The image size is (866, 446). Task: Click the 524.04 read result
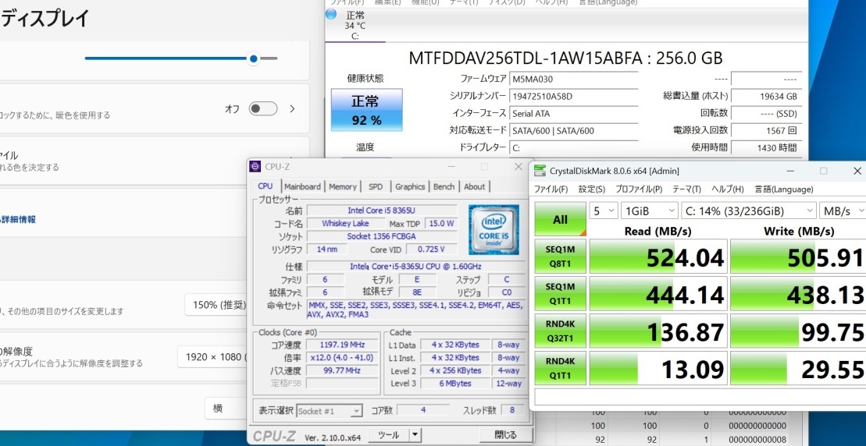[658, 257]
